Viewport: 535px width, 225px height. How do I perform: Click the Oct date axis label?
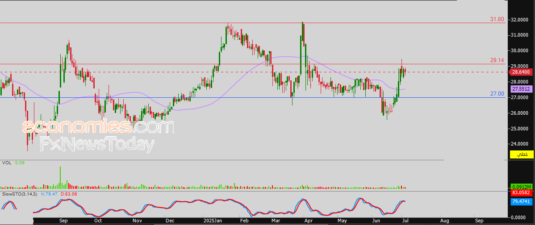pos(98,221)
